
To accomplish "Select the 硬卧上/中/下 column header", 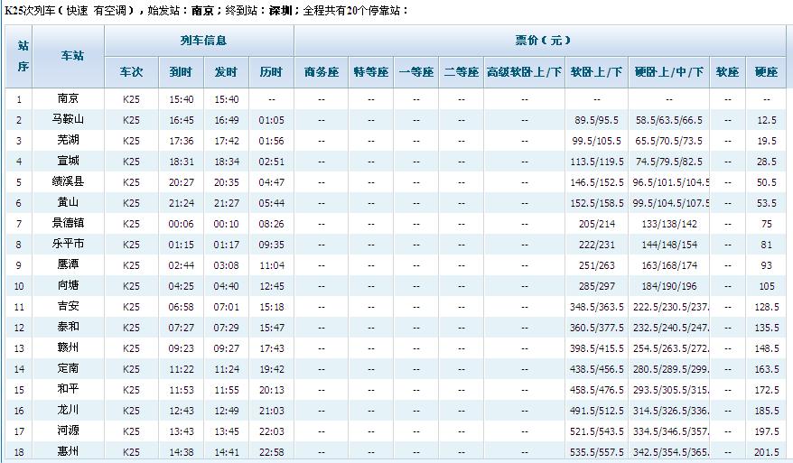I will pos(668,72).
